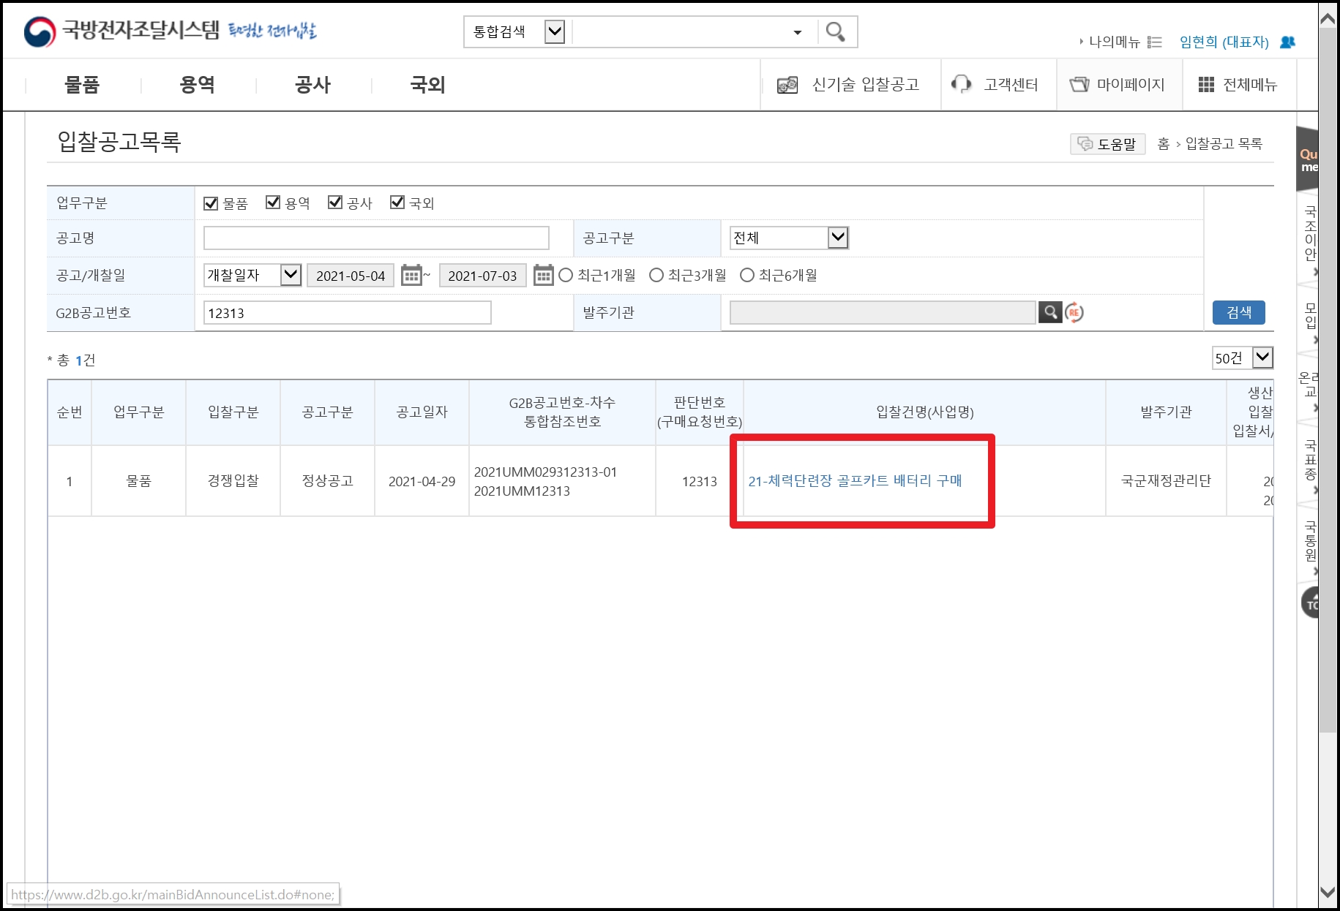Click the 고객센터 headset icon

click(961, 84)
